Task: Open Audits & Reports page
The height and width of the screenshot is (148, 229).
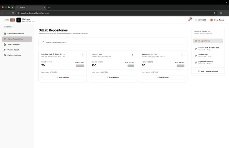Action: tap(17, 45)
